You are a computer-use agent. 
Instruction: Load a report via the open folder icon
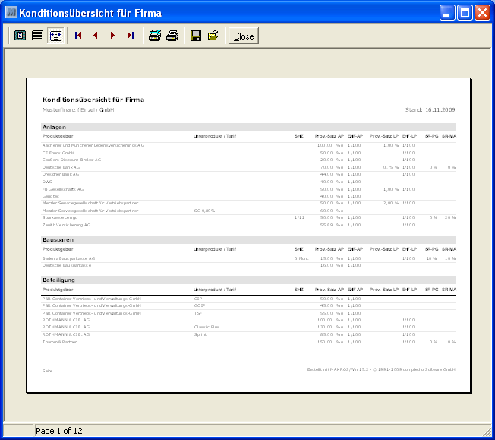213,36
